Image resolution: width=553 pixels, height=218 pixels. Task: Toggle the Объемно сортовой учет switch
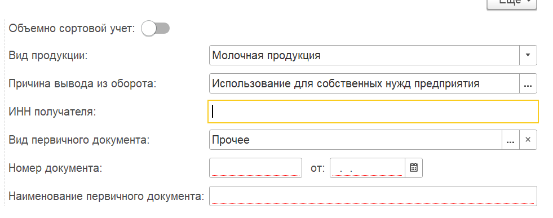156,29
